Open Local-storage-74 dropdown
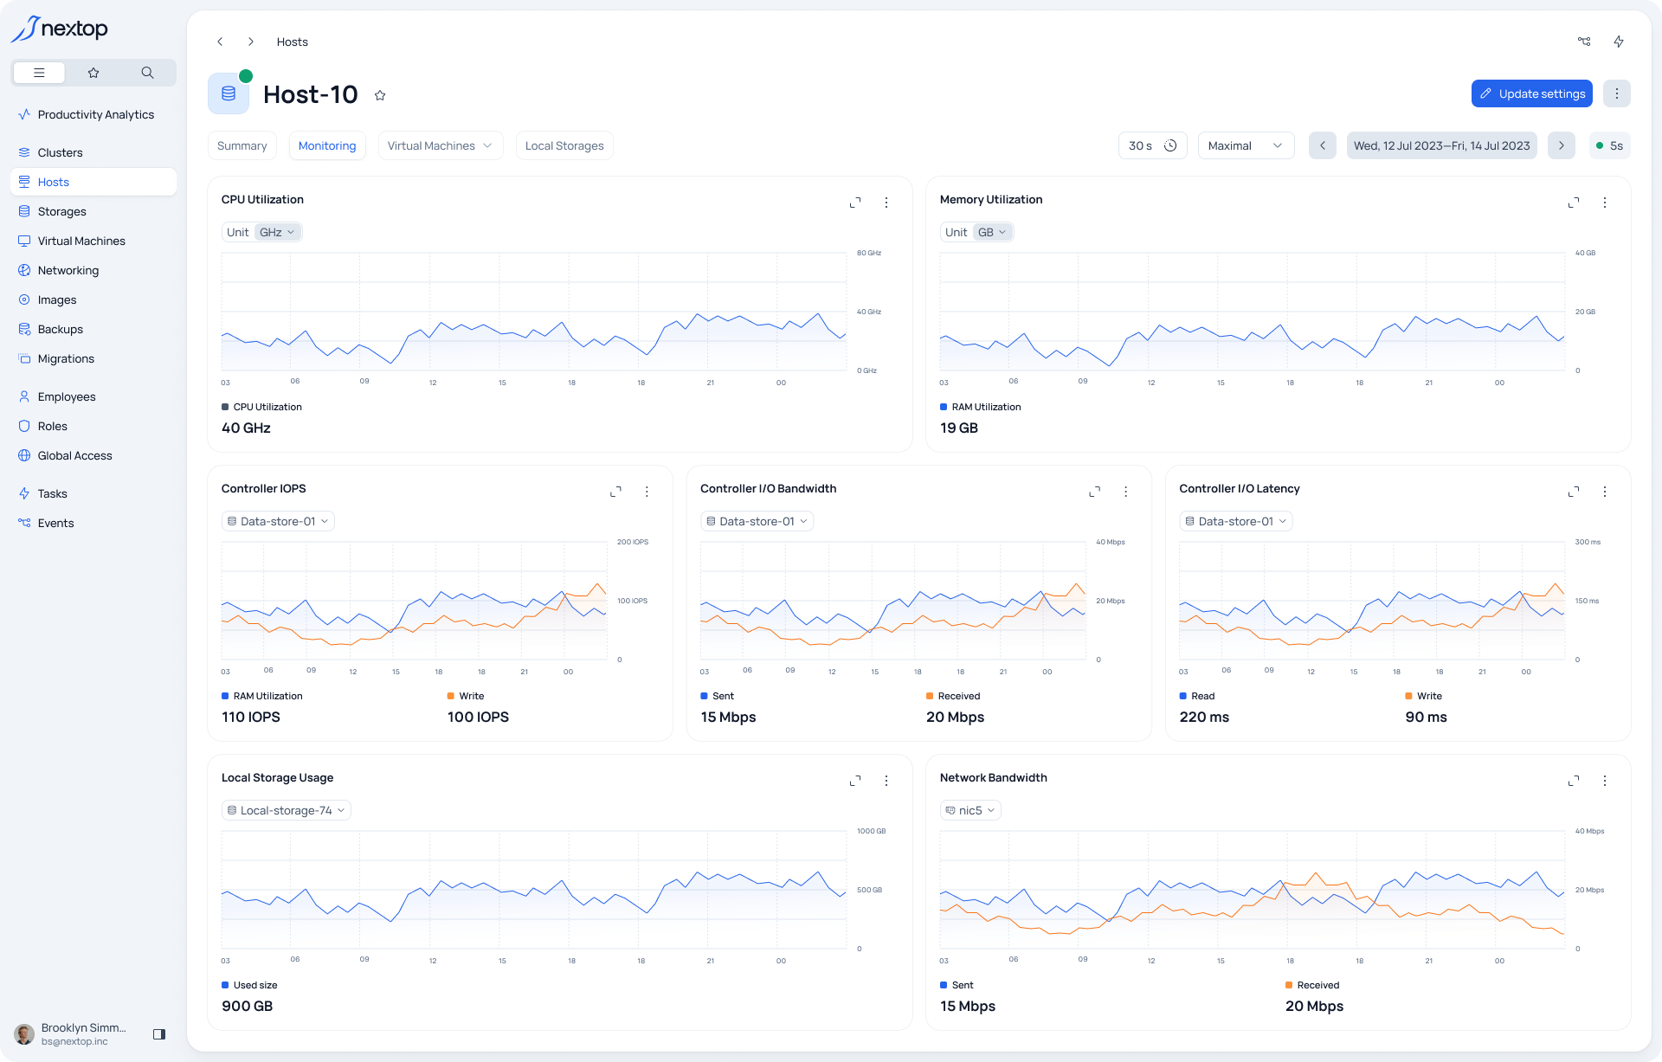The height and width of the screenshot is (1062, 1662). pyautogui.click(x=286, y=810)
